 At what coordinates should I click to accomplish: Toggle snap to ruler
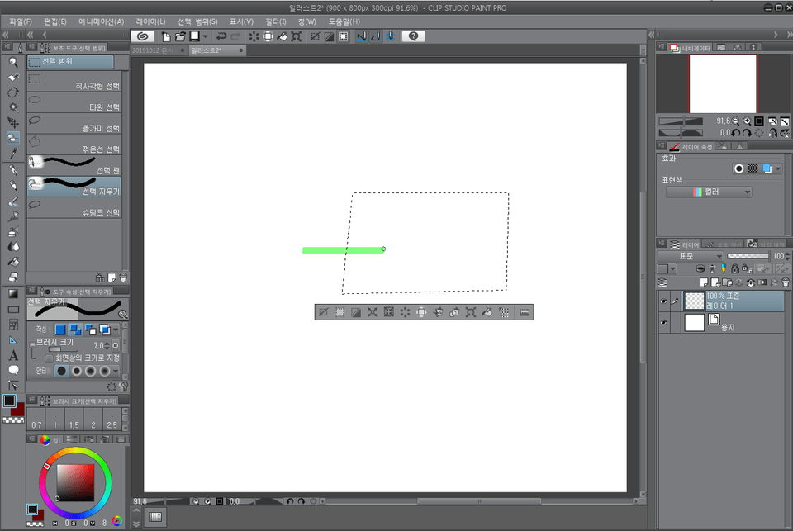click(x=361, y=36)
